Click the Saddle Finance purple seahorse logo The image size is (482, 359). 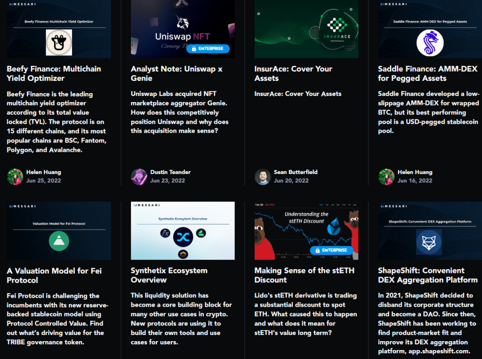pyautogui.click(x=430, y=43)
